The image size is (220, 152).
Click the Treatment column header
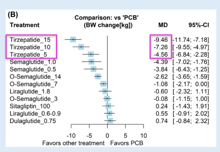coord(24,25)
